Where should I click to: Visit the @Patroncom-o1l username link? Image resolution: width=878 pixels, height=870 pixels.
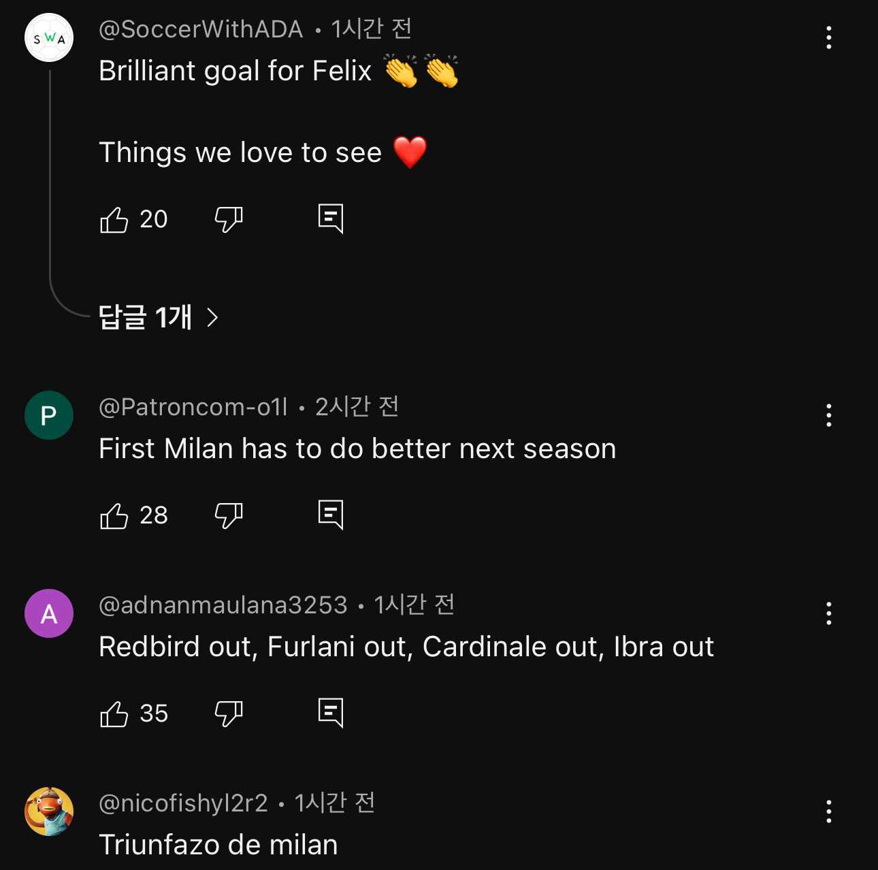click(x=193, y=407)
